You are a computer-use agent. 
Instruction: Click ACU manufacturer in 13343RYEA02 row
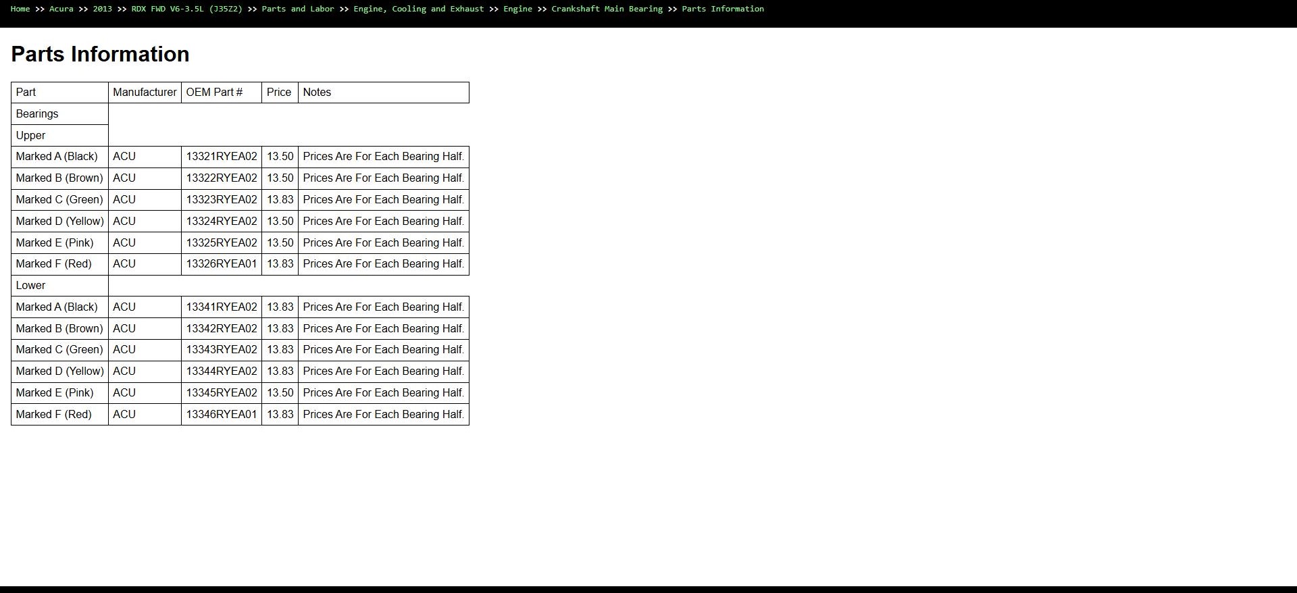pyautogui.click(x=124, y=350)
